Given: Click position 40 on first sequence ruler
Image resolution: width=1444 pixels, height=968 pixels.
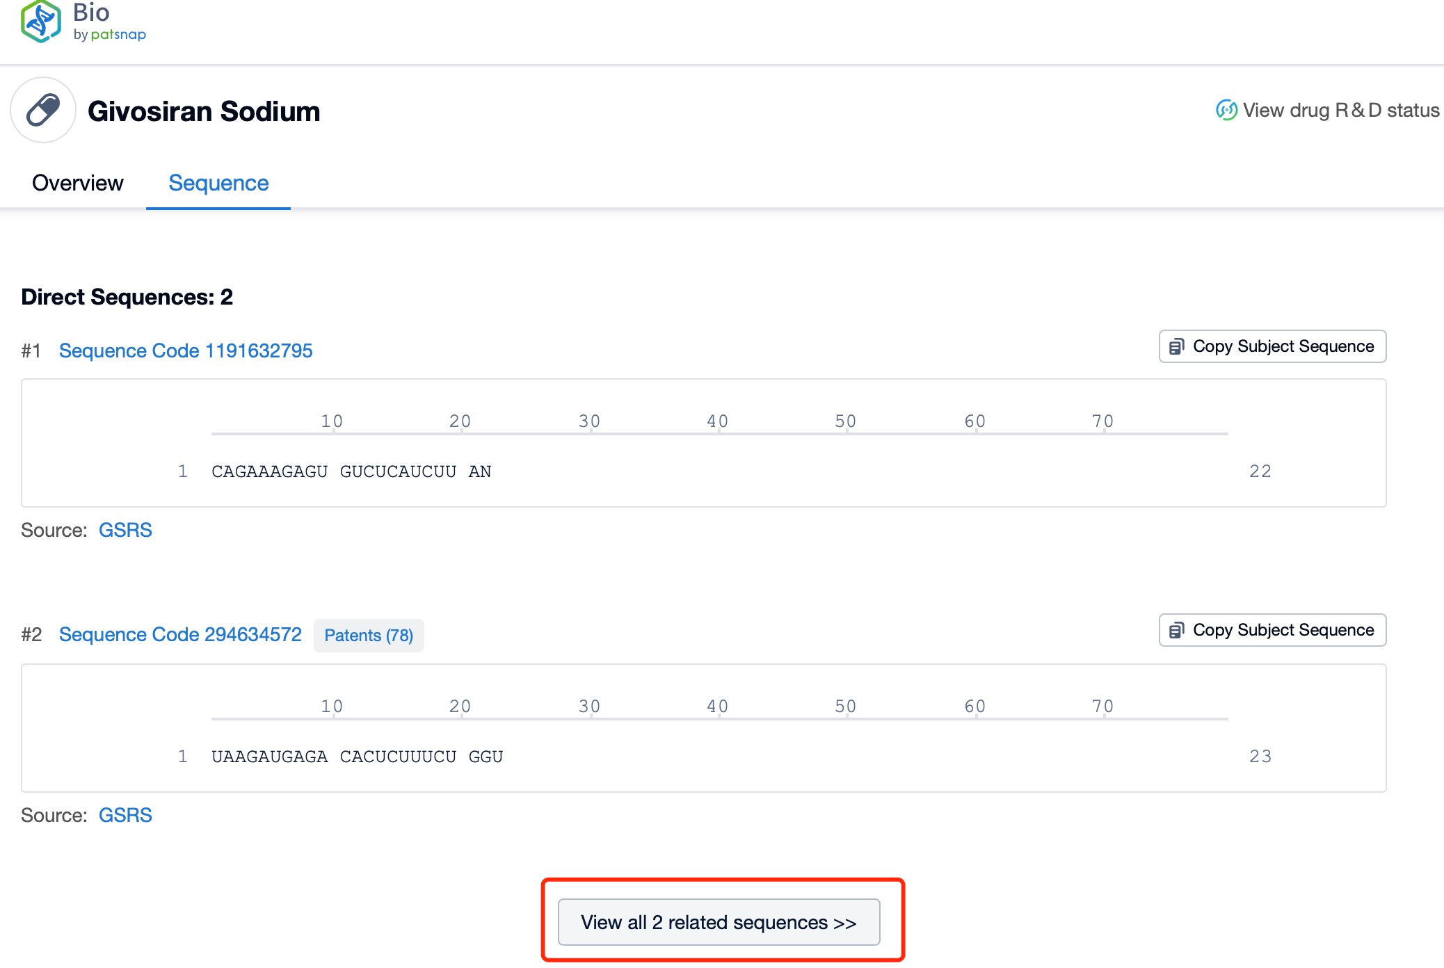Looking at the screenshot, I should point(717,421).
